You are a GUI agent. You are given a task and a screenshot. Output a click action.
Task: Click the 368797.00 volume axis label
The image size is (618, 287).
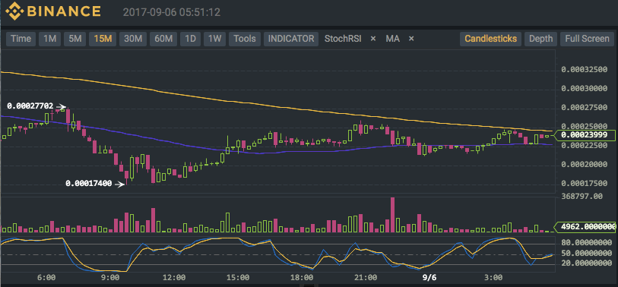[x=582, y=196]
